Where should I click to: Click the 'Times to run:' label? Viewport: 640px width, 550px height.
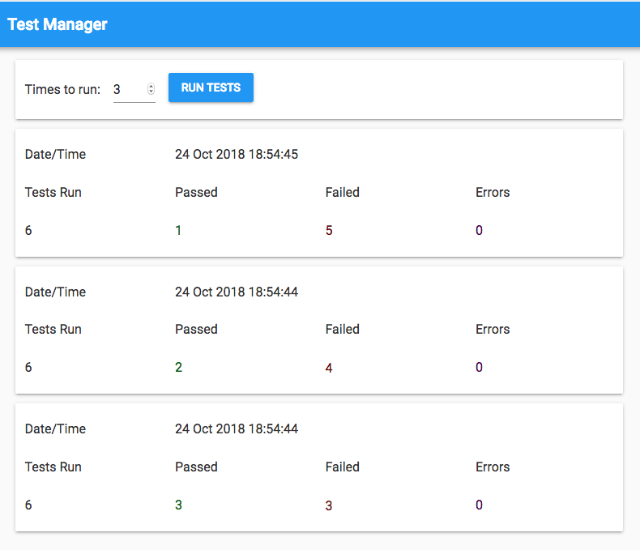click(x=62, y=89)
